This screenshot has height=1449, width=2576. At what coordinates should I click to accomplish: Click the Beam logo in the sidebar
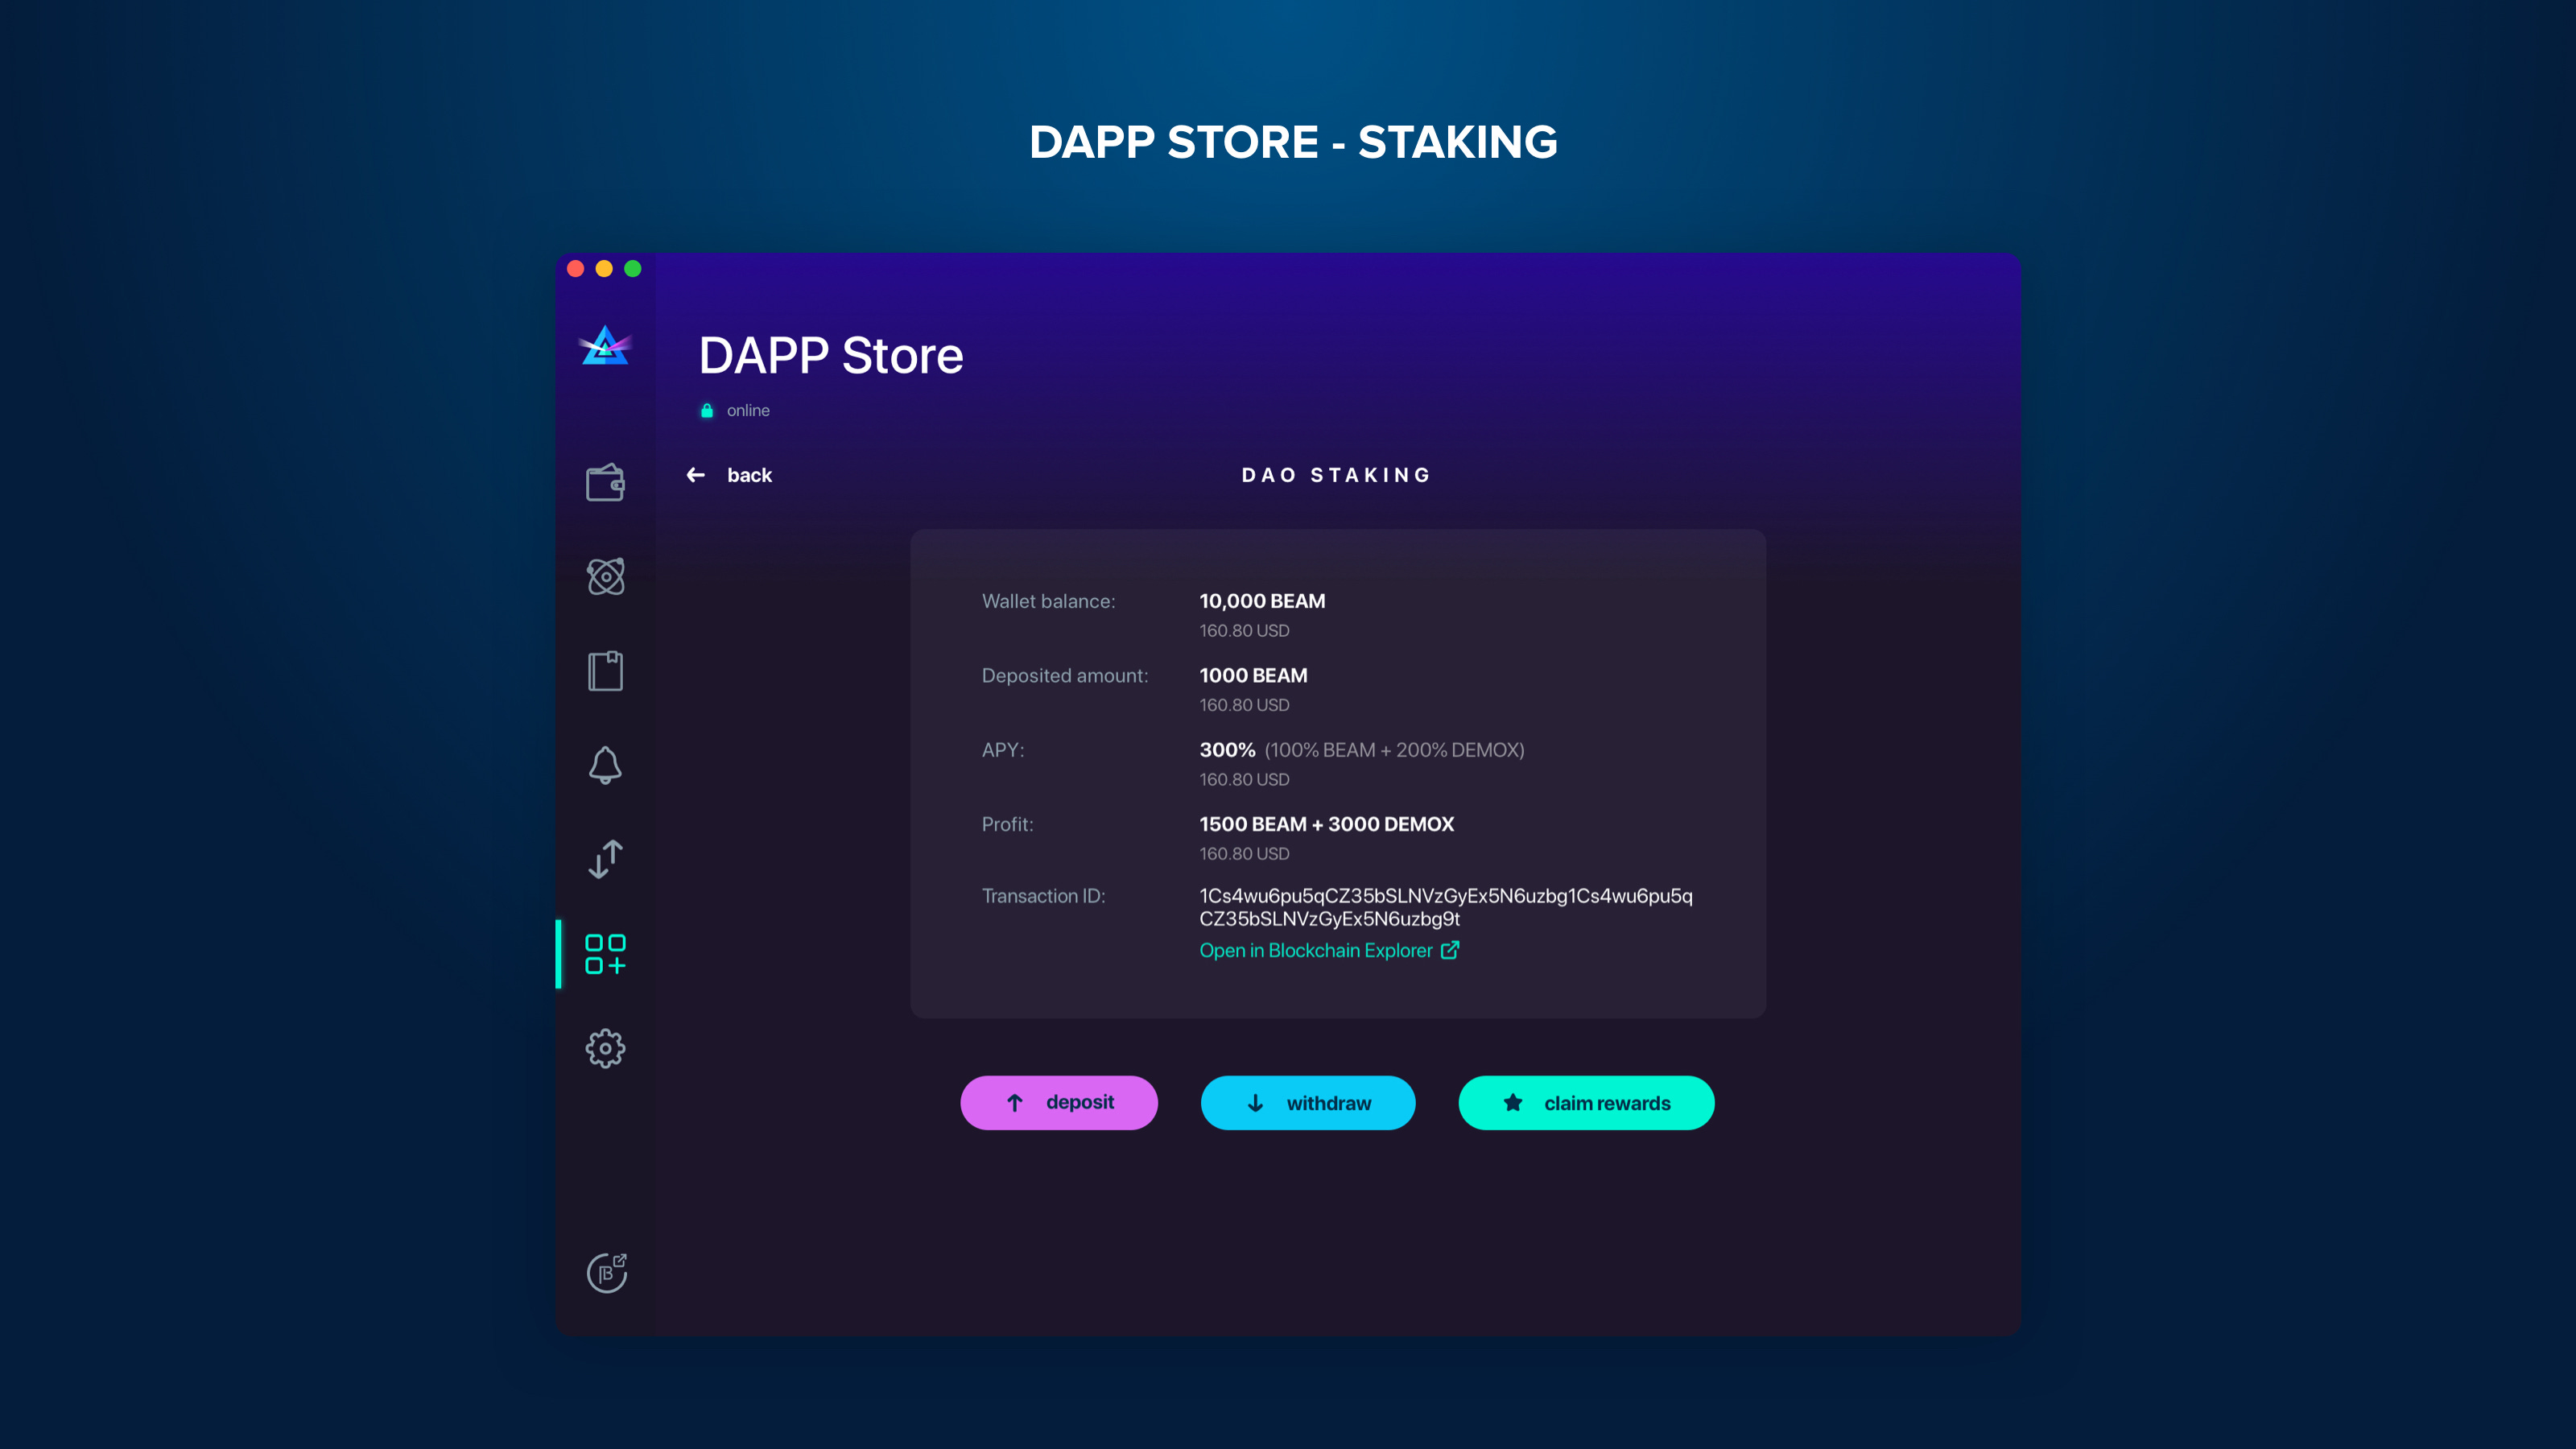pyautogui.click(x=605, y=347)
